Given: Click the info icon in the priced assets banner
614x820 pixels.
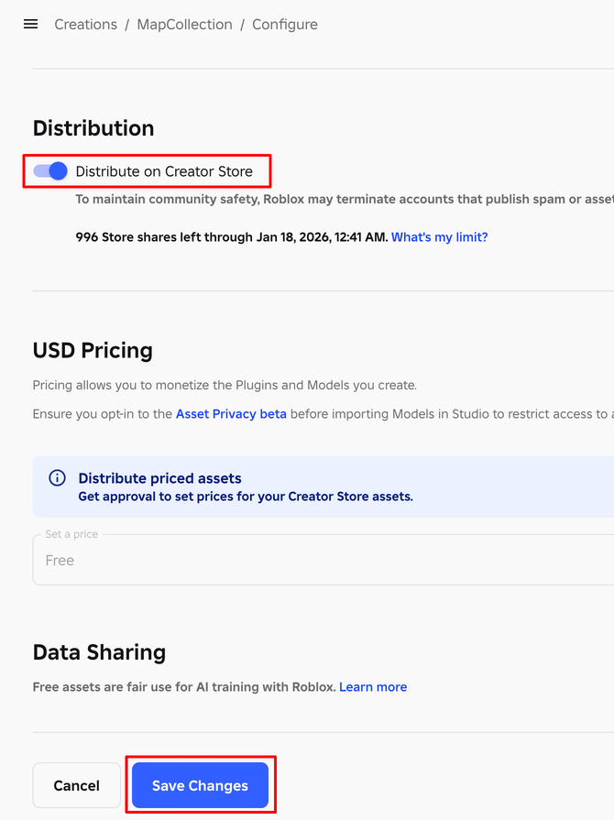Looking at the screenshot, I should pos(57,478).
